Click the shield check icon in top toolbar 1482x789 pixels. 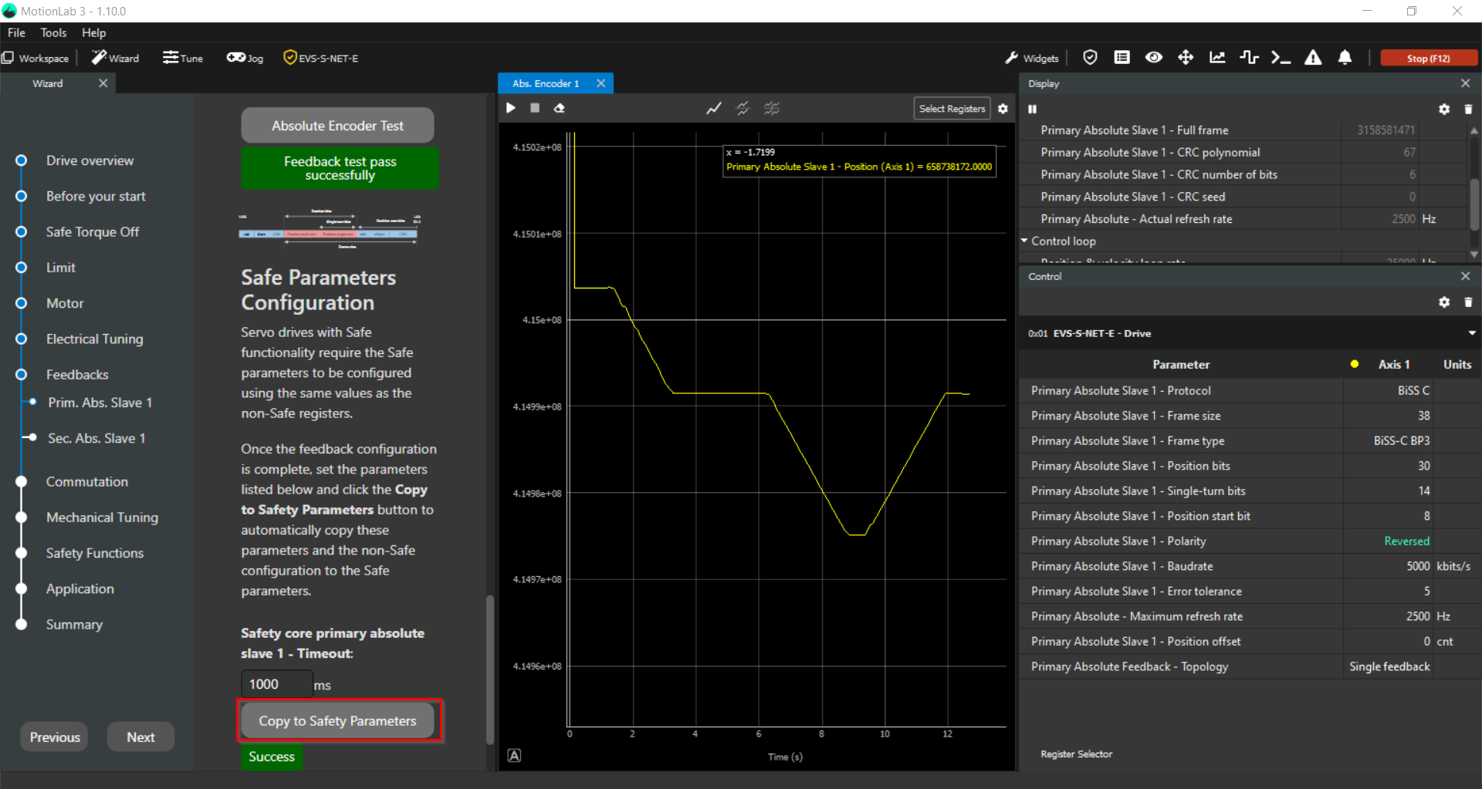(1090, 58)
